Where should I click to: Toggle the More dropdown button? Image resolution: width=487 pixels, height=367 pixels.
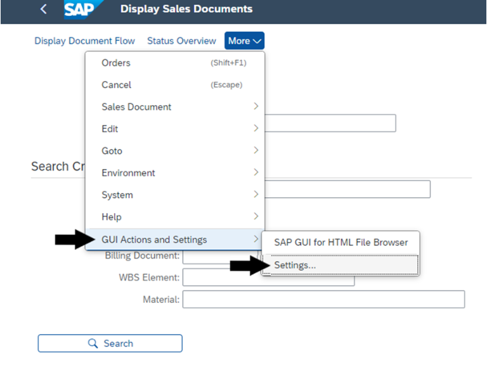point(244,41)
